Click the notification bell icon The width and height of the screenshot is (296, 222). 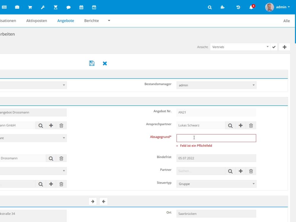[x=251, y=7]
